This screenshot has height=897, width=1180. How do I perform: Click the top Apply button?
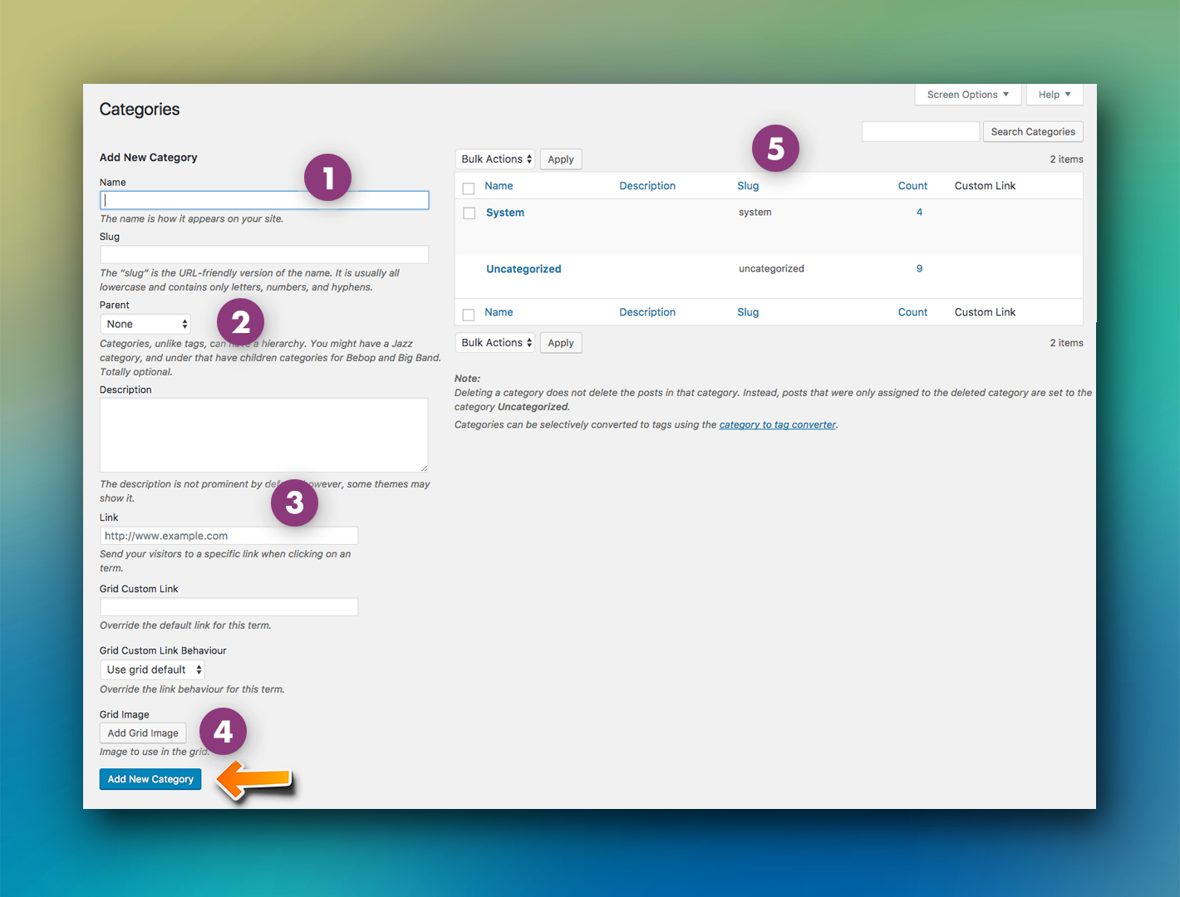[561, 159]
